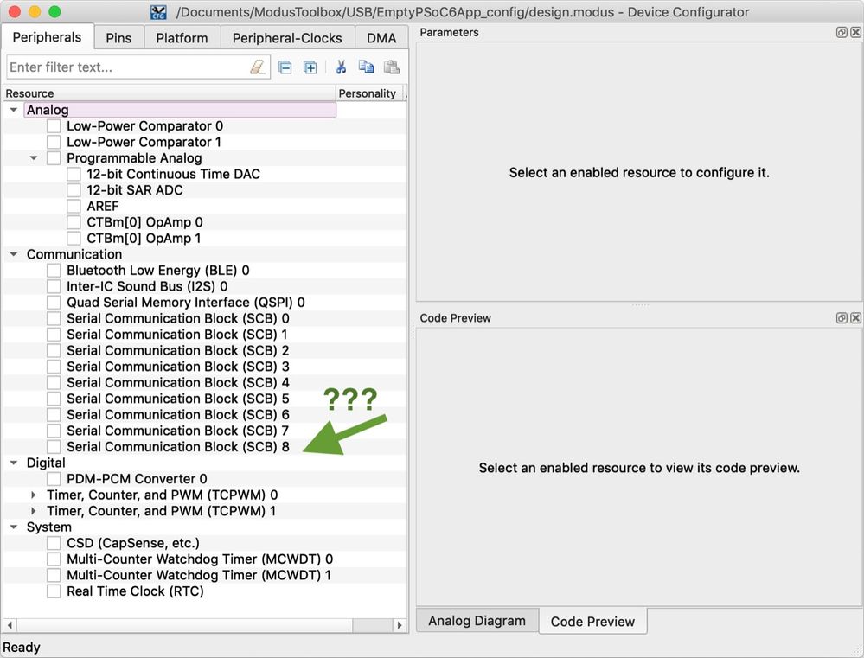Undock the Code Preview panel
Image resolution: width=864 pixels, height=658 pixels.
841,317
